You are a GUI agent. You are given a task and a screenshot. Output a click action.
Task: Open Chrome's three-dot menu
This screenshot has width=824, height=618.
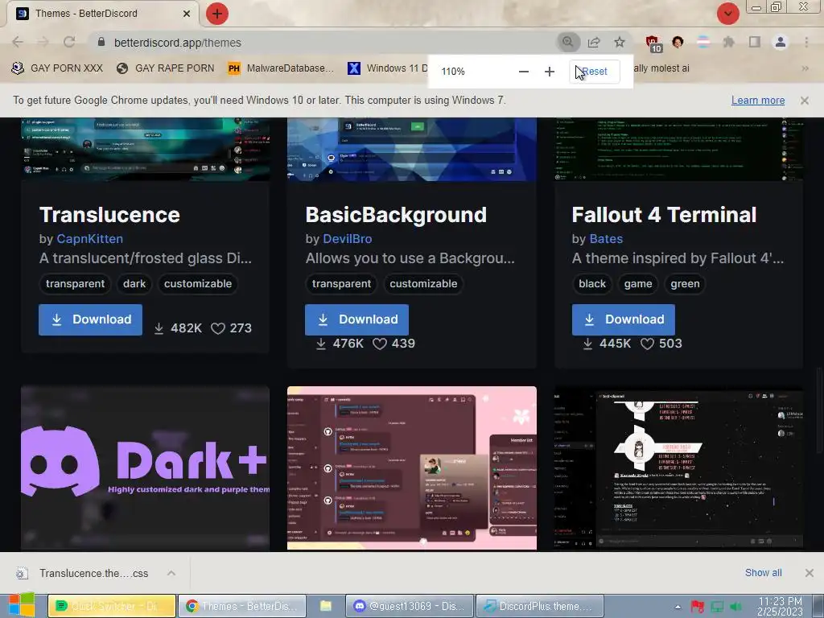click(806, 42)
